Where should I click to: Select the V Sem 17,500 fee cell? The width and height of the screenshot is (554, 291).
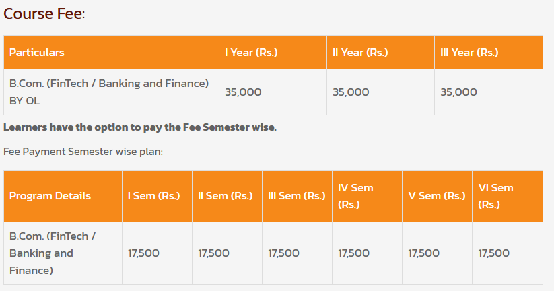pos(423,253)
